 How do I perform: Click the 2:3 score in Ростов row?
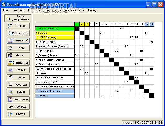(x=112, y=96)
